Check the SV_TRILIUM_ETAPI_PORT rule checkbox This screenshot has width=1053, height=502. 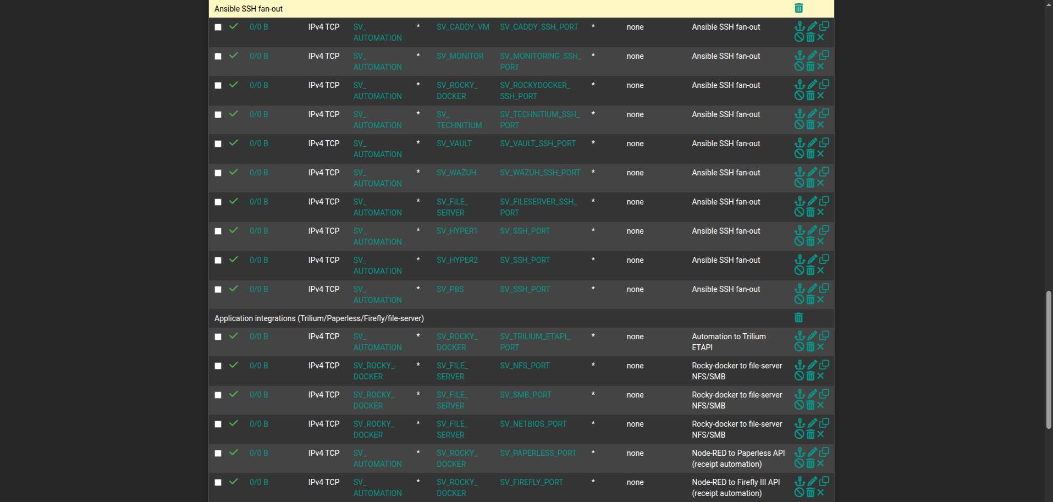click(x=218, y=336)
